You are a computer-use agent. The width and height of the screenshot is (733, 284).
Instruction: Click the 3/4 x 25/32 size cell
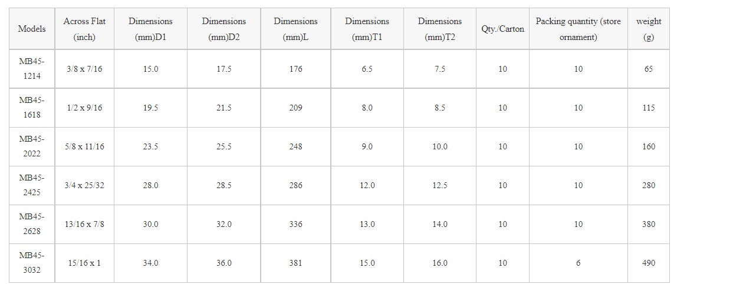84,185
